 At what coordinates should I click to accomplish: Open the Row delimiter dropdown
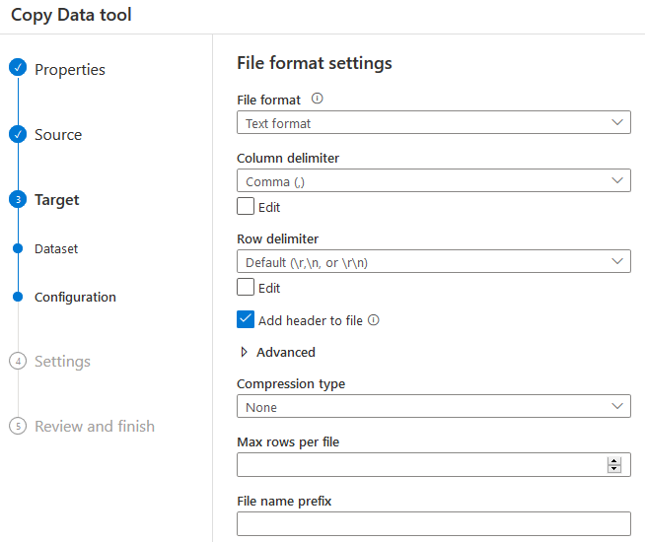pos(433,262)
